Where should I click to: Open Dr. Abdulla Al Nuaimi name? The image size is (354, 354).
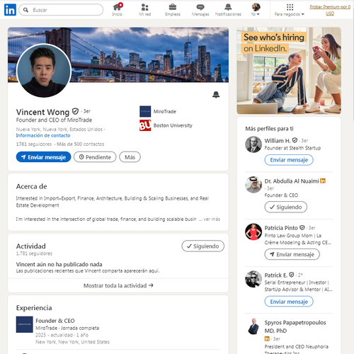pos(292,181)
